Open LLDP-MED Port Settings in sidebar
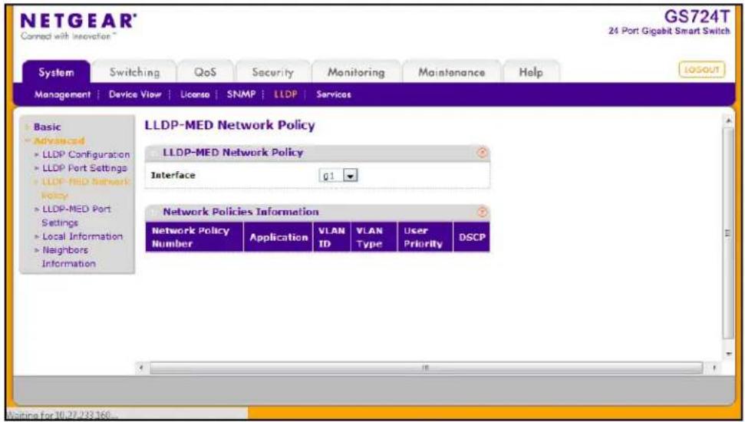This screenshot has width=745, height=422. tap(76, 216)
